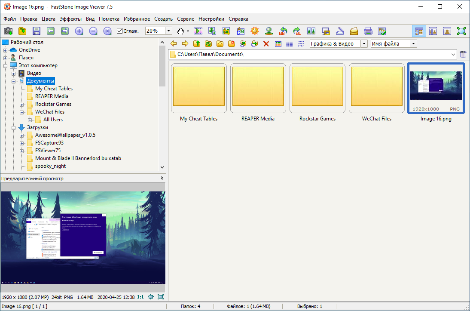Click the Print icon
This screenshot has width=470, height=311.
[368, 31]
